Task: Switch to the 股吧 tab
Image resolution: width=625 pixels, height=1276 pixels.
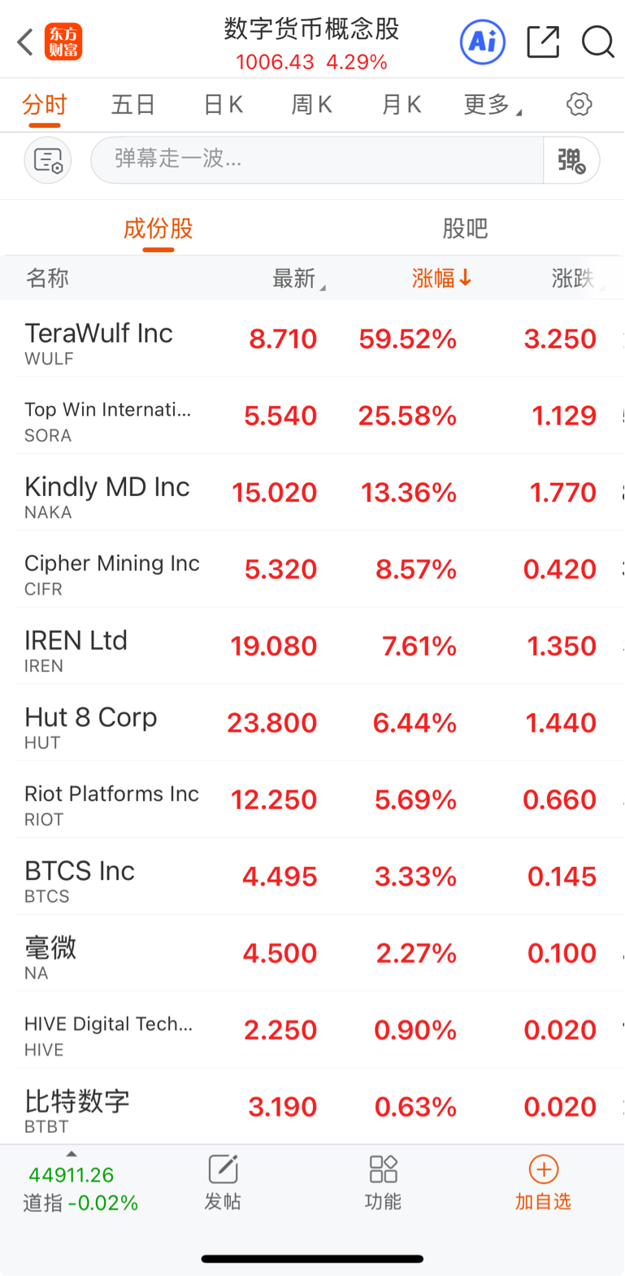Action: coord(465,229)
